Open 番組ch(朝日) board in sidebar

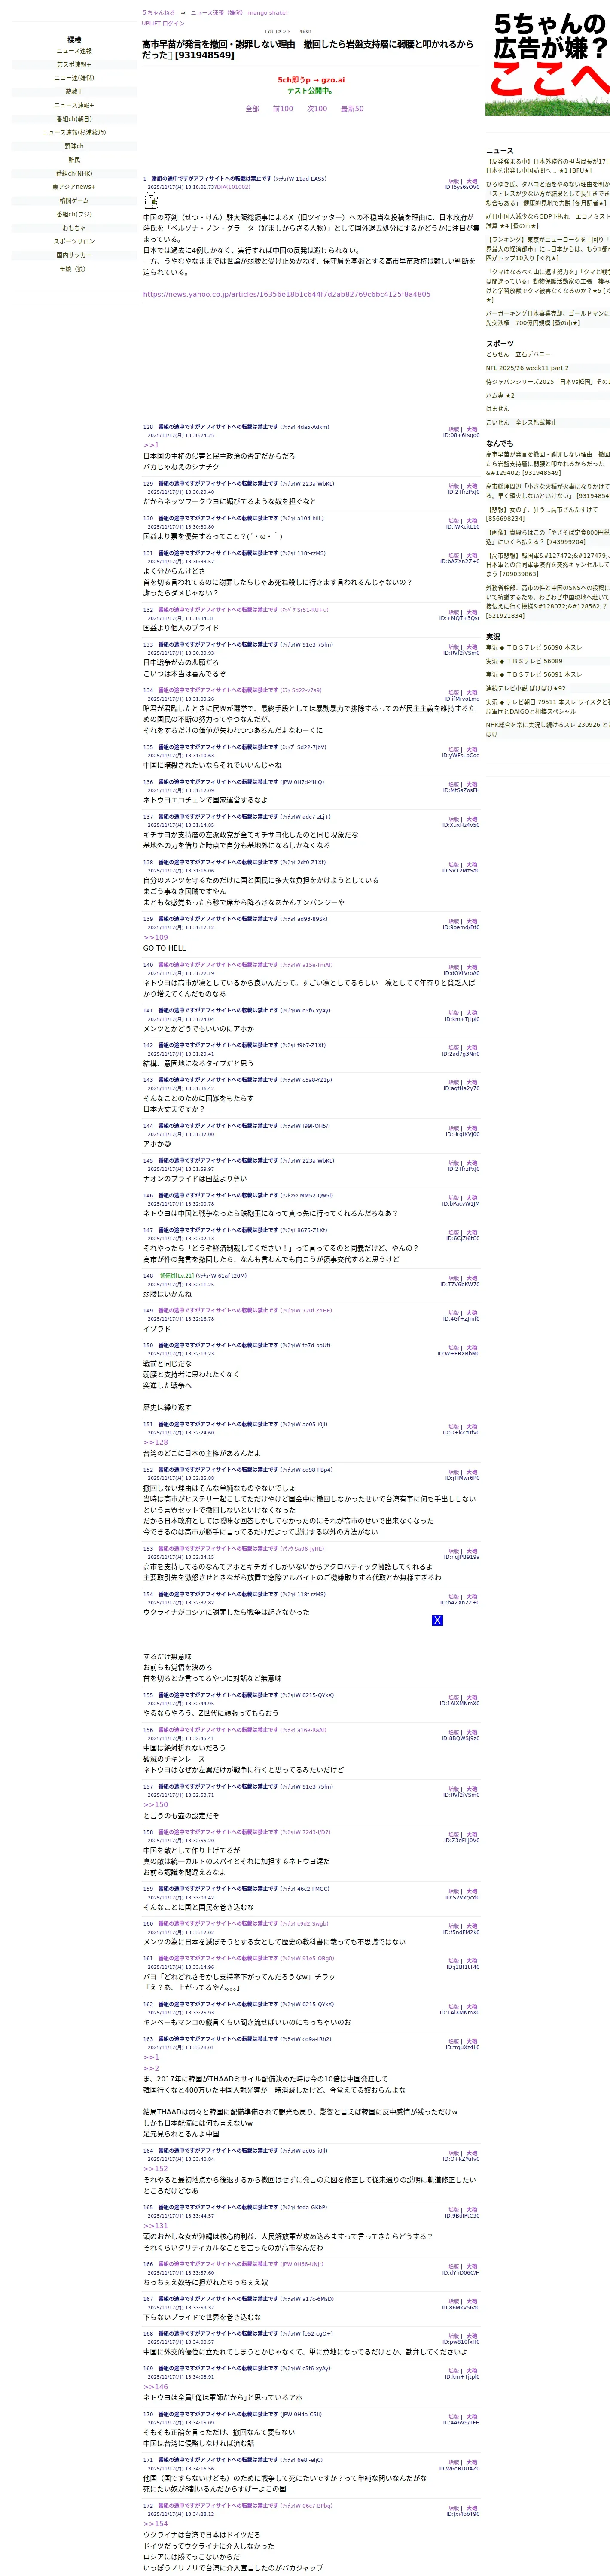pyautogui.click(x=74, y=119)
